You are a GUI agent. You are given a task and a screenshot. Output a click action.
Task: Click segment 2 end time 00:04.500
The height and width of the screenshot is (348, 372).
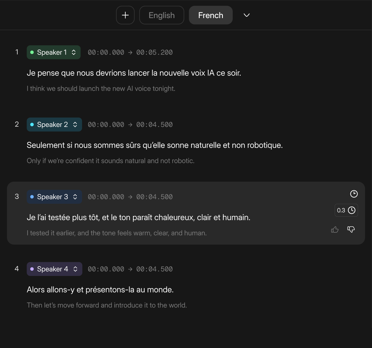155,125
